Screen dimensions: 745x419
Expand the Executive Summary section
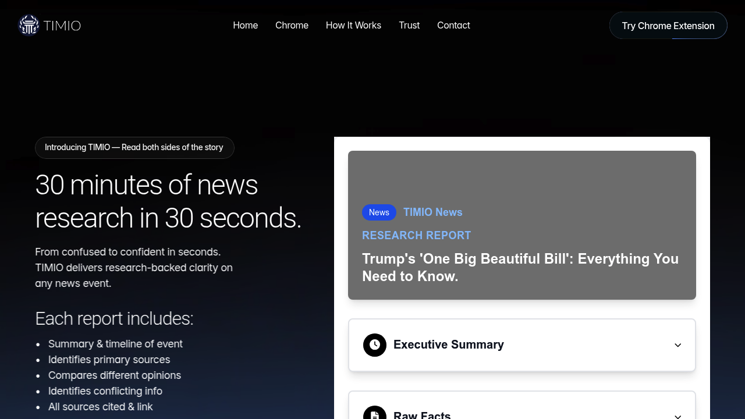click(521, 345)
